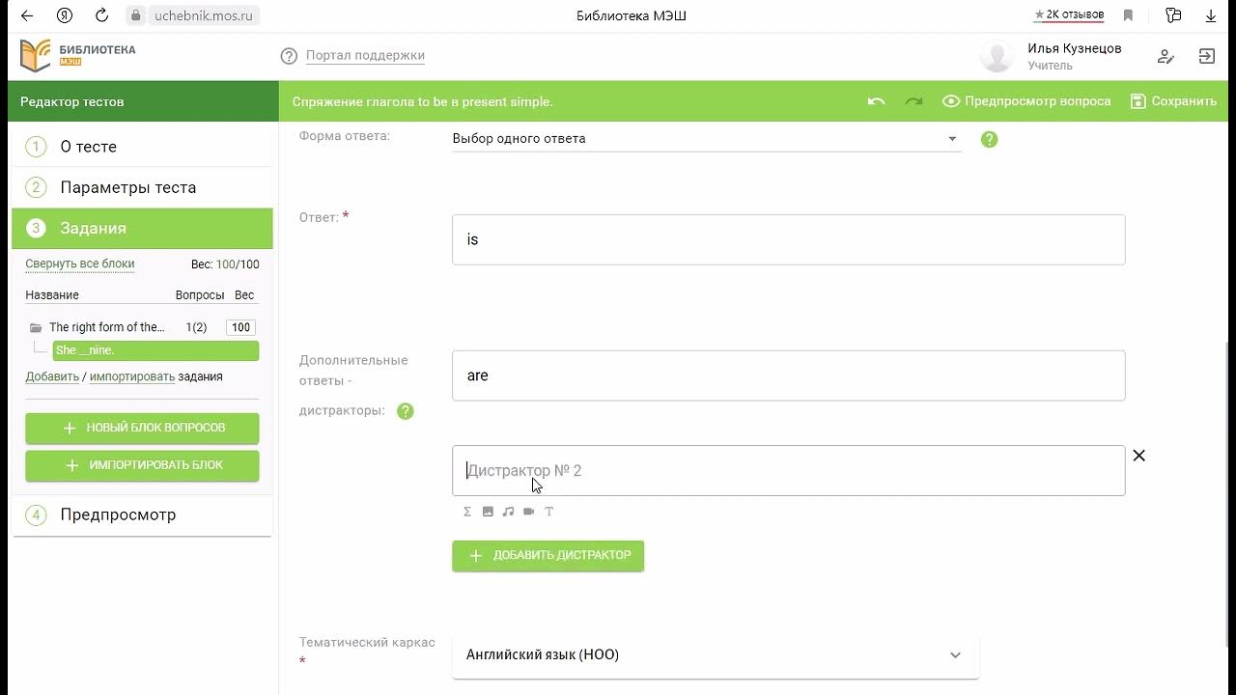Screen dimensions: 1236x695
Task: Click the edit profile icon
Action: [1166, 56]
